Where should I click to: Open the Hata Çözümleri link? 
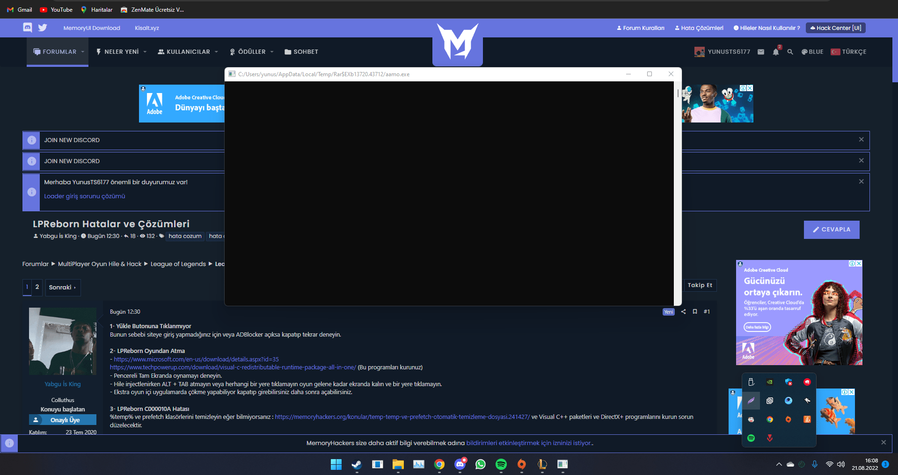tap(699, 28)
